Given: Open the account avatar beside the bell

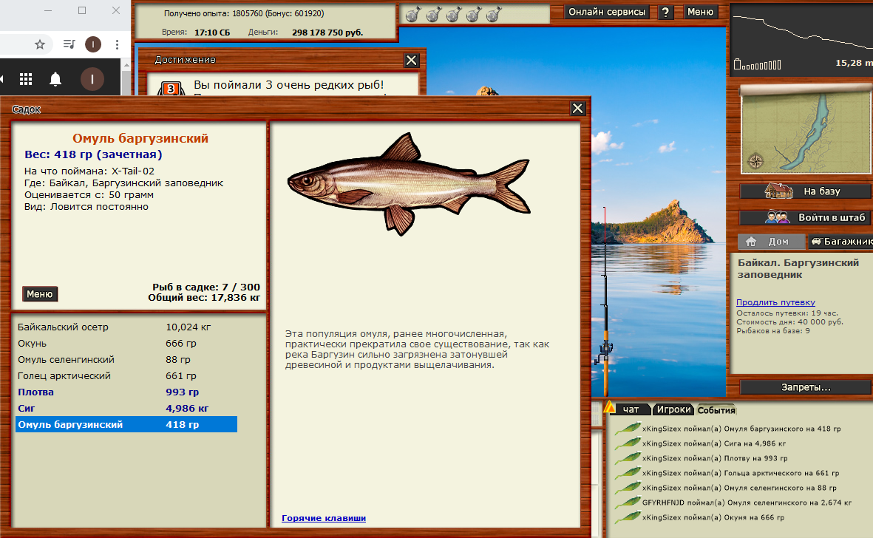Looking at the screenshot, I should (x=92, y=79).
